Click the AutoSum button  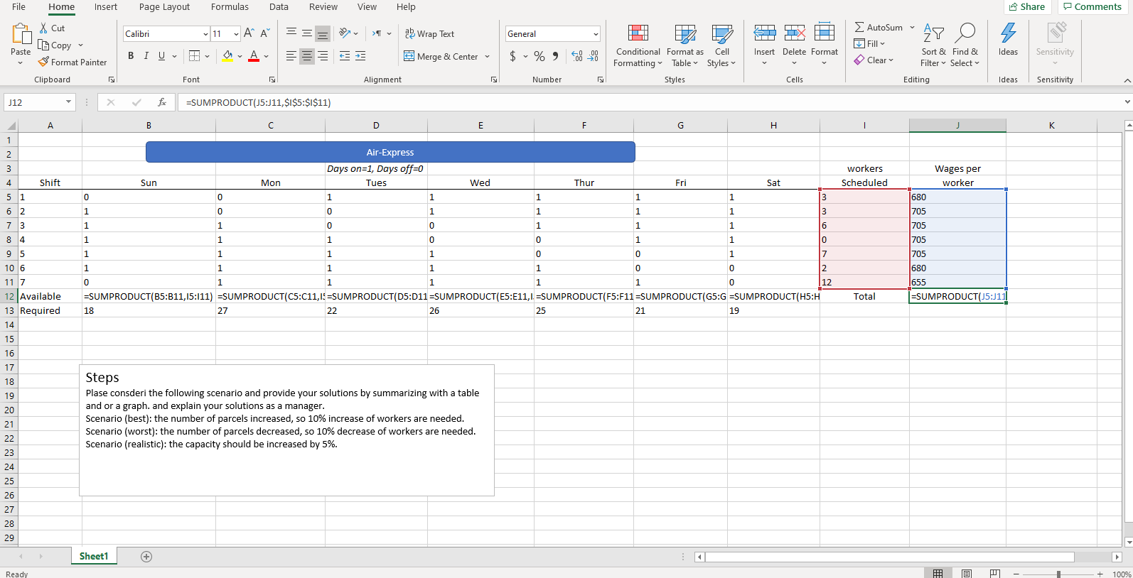(x=879, y=27)
